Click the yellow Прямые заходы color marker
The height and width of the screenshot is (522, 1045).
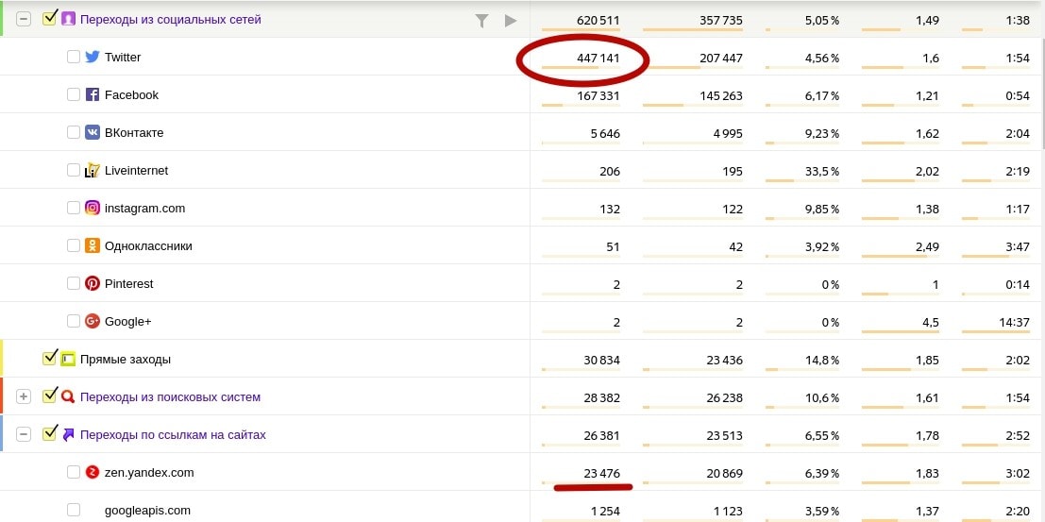click(3, 359)
